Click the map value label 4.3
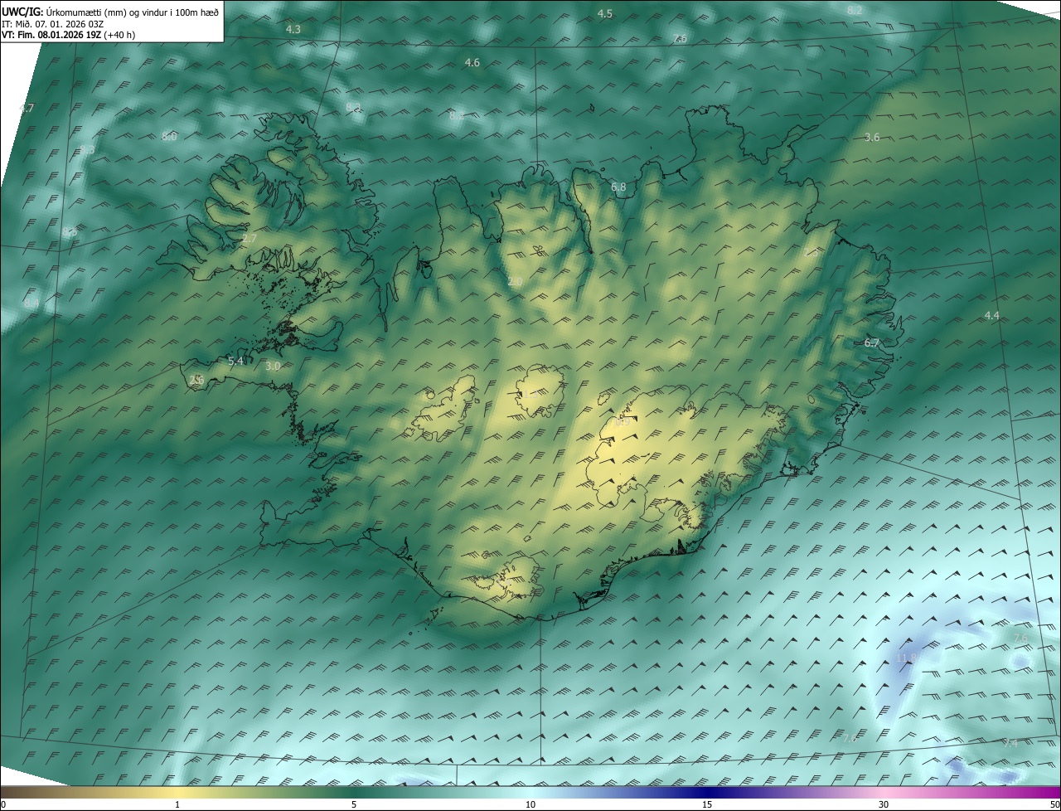The image size is (1061, 811). click(293, 29)
